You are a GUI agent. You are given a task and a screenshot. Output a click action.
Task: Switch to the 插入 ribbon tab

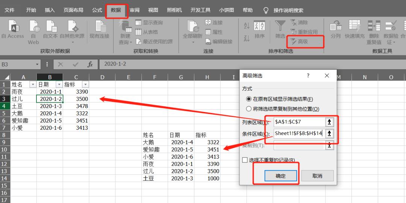click(x=50, y=10)
